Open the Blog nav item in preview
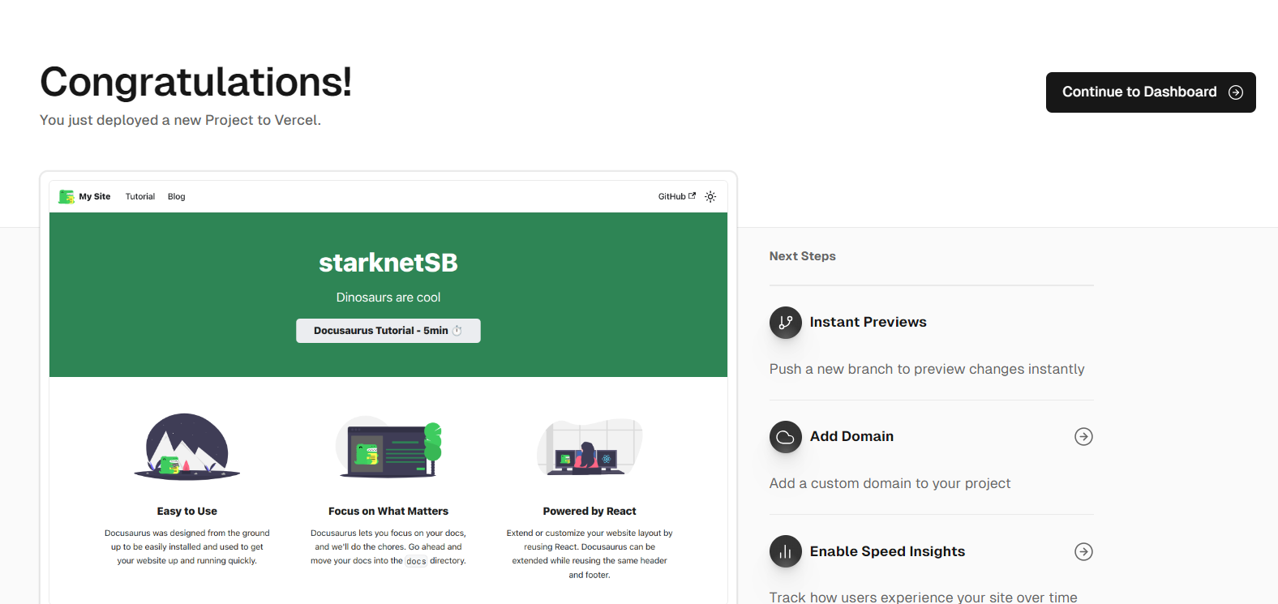Image resolution: width=1278 pixels, height=604 pixels. 177,196
